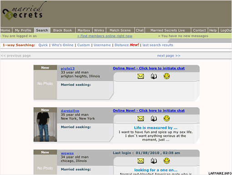Screen dimensions: 232x175
Task: Click '33 year old man' text
Action: (x=75, y=72)
